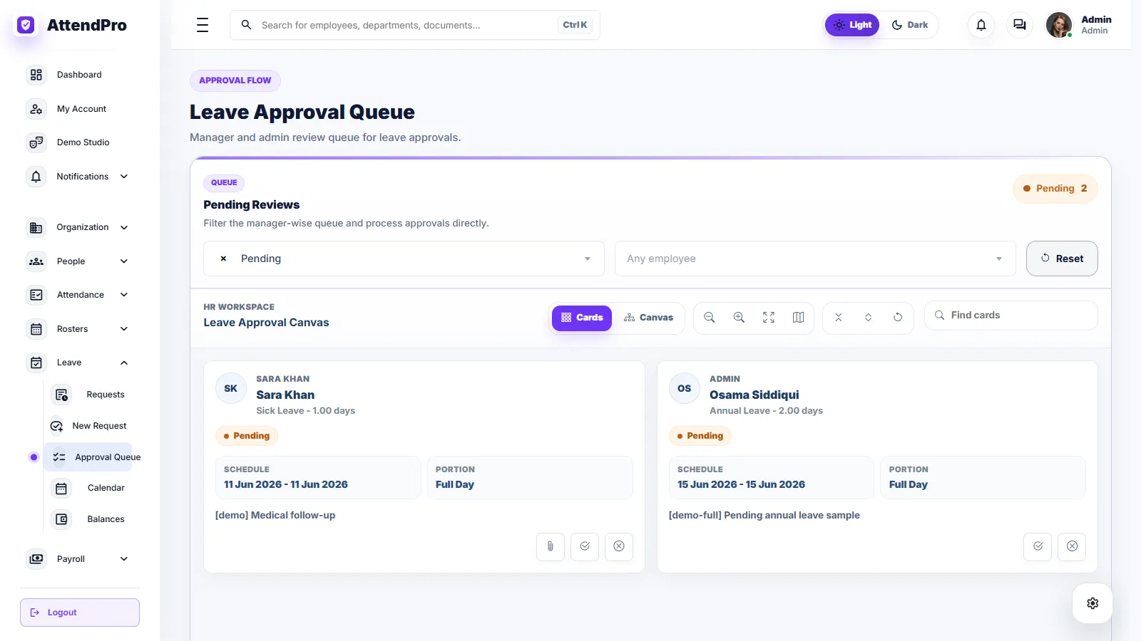1141x641 pixels.
Task: Refresh the canvas view icon
Action: coord(898,318)
